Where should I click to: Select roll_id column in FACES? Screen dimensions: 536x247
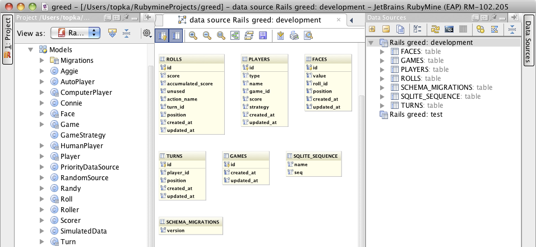tap(320, 84)
